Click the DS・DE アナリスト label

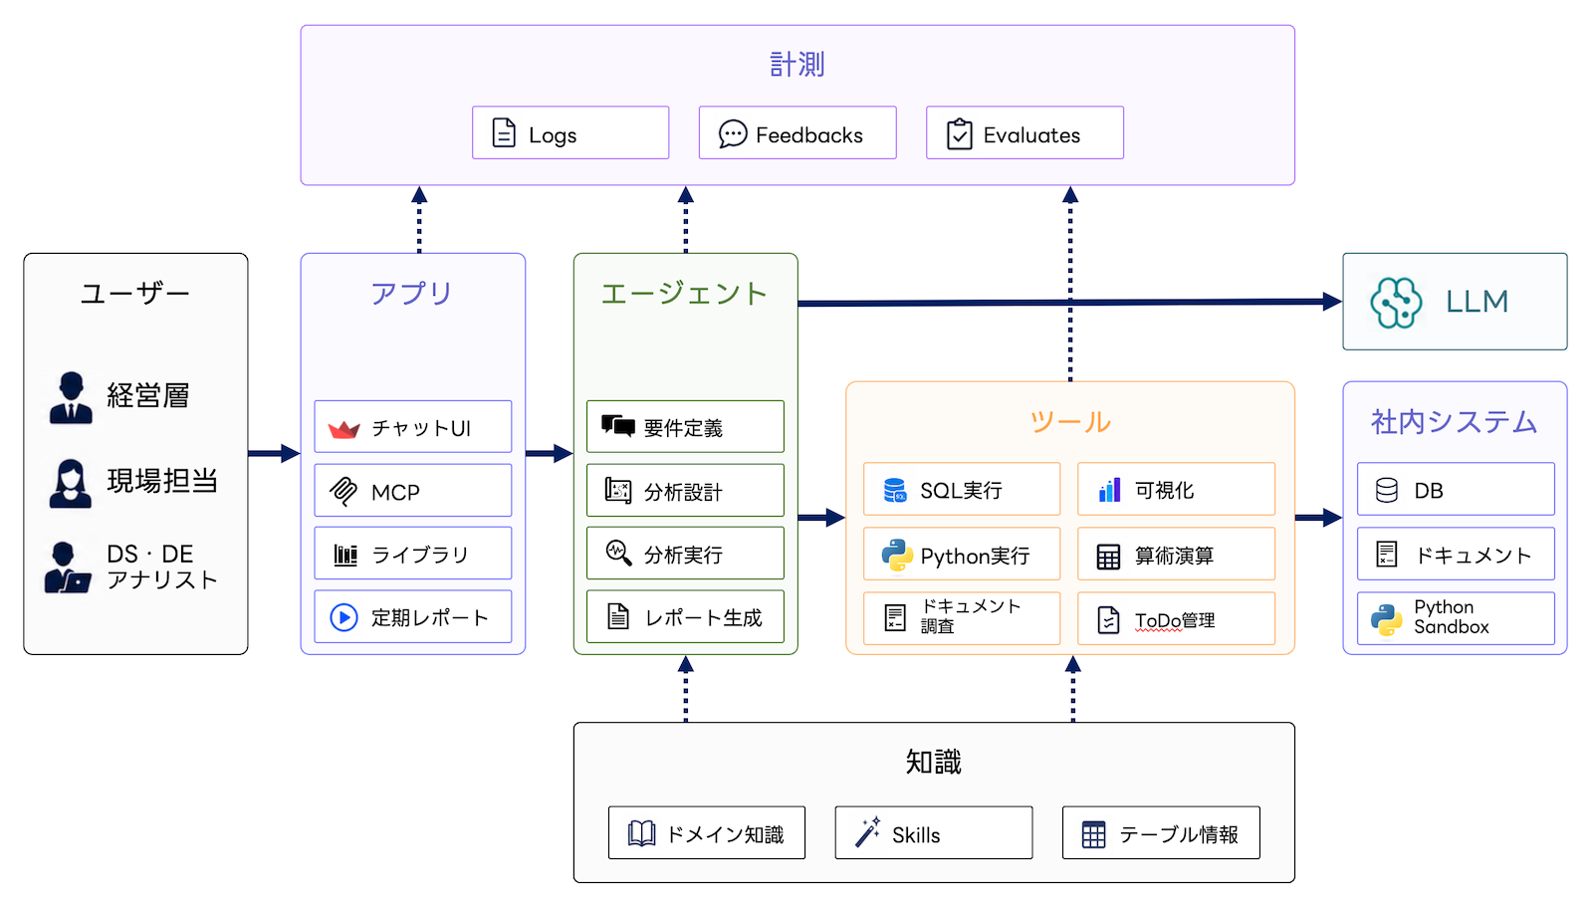point(162,567)
